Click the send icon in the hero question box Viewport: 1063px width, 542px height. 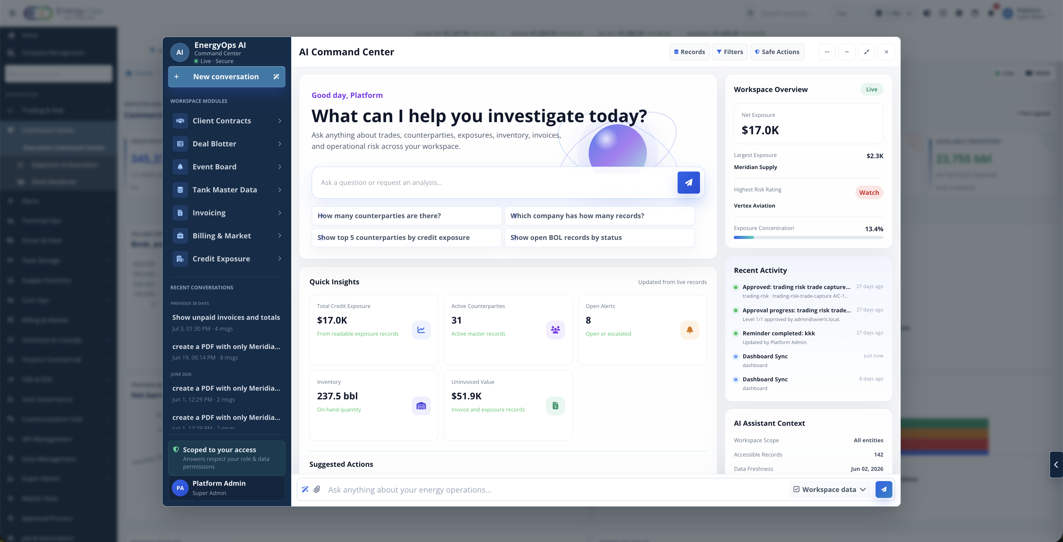(688, 182)
